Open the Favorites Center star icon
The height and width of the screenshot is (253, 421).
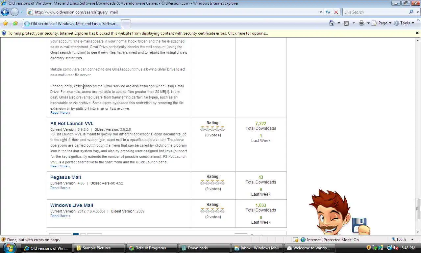5,23
